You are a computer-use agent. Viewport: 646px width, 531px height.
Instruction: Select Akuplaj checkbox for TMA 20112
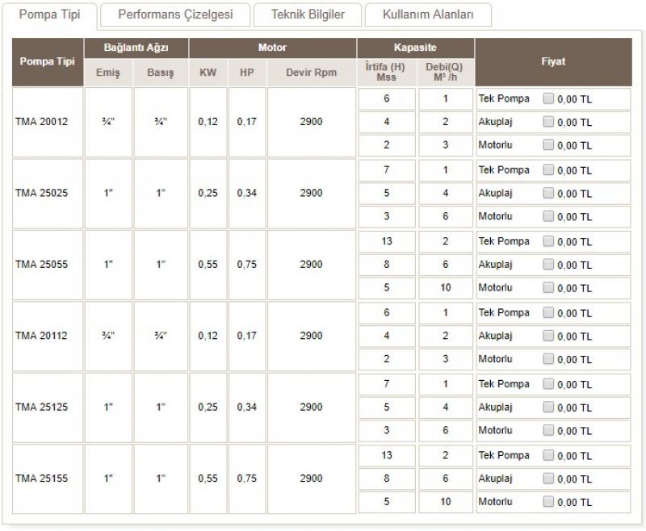(549, 337)
